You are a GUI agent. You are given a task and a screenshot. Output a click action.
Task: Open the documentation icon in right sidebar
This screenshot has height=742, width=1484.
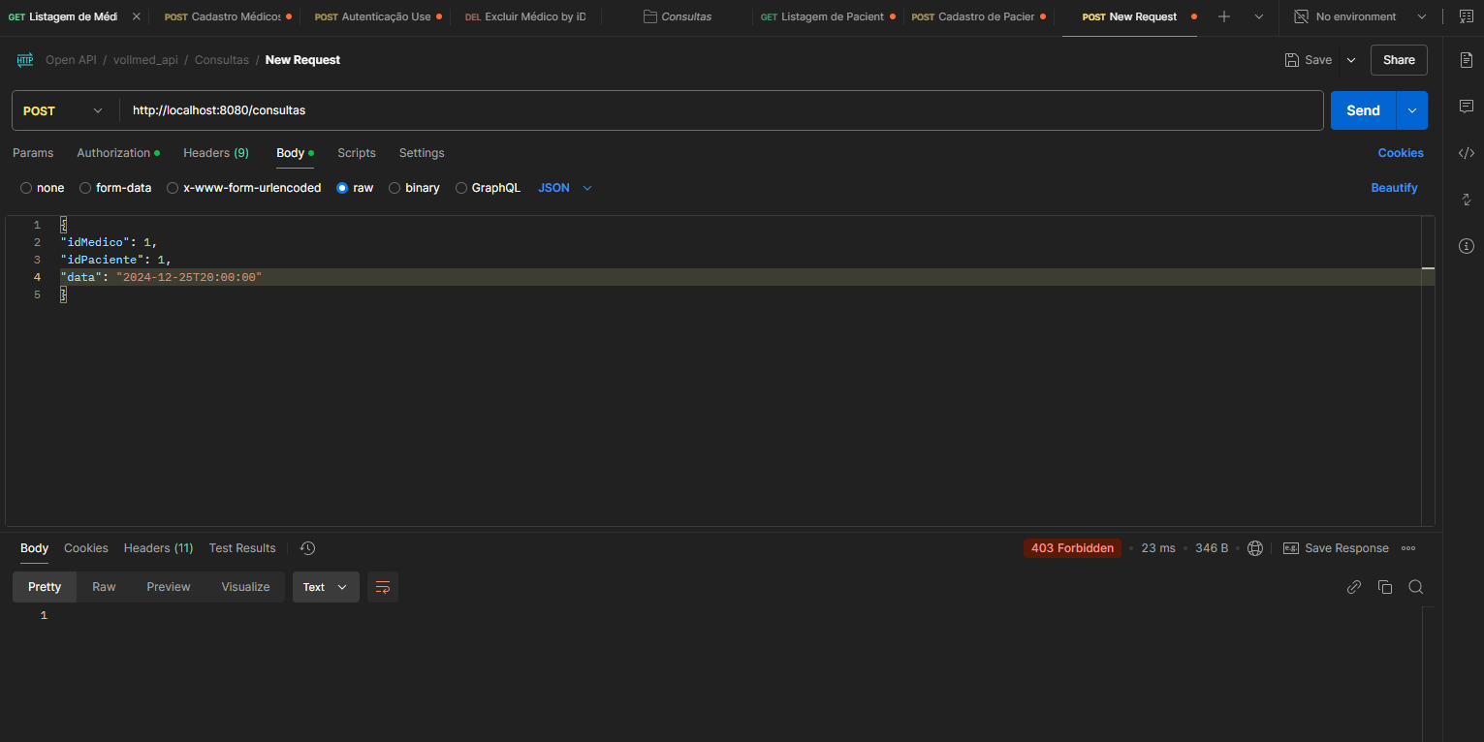(1467, 60)
